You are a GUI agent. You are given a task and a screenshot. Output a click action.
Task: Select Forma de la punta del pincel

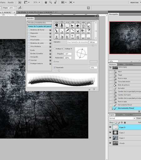pos(40,27)
